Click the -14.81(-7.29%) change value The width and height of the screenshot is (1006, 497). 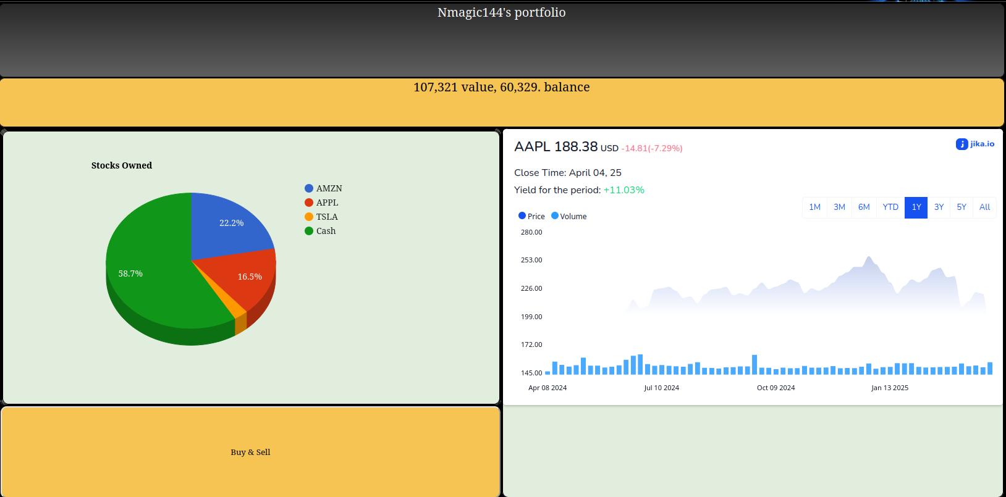coord(652,148)
